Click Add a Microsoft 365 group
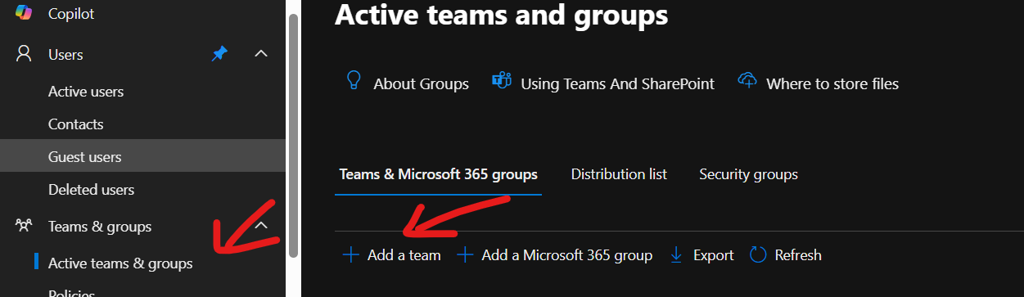Screen dimensions: 1024x297 [554, 255]
